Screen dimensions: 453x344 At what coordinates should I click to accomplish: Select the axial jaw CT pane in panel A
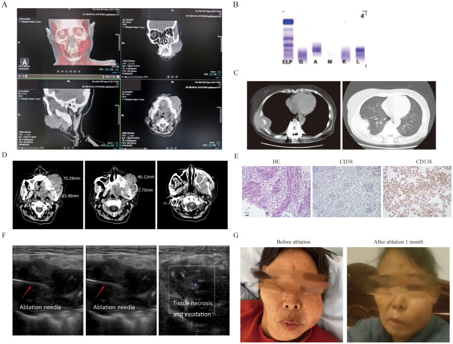click(x=171, y=115)
